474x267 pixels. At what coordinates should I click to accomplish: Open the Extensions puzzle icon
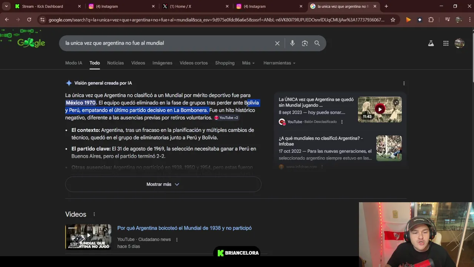tap(431, 20)
